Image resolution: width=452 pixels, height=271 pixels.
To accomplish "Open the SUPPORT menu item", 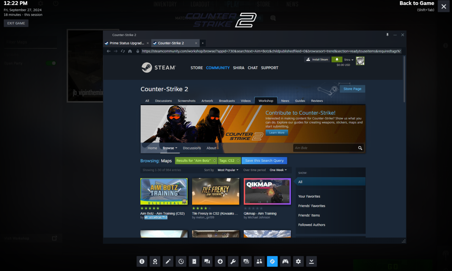I will point(270,68).
